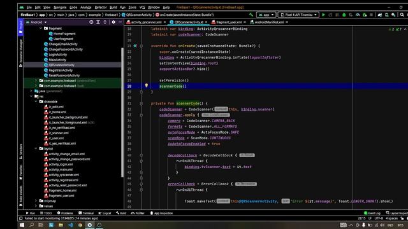Close the QRScannerActivity.kt tab
Screen dimensions: 408x229
coord(206,22)
